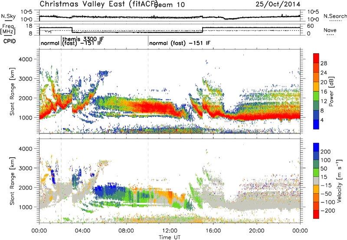Click the '20:00' time tick label
347x240 pixels.
[256, 231]
